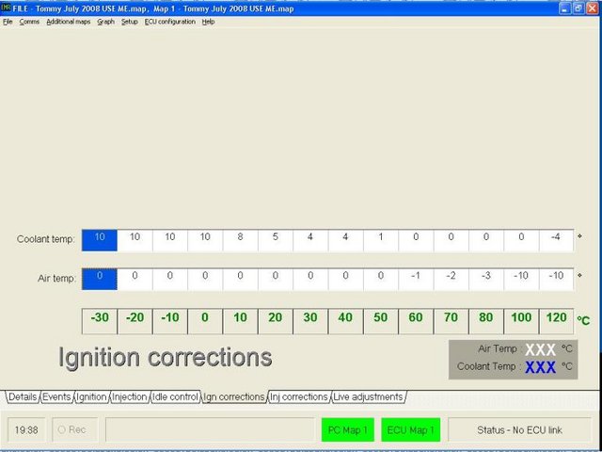This screenshot has height=452, width=602.
Task: Click the Coolant temp: row label
Action: click(x=46, y=239)
